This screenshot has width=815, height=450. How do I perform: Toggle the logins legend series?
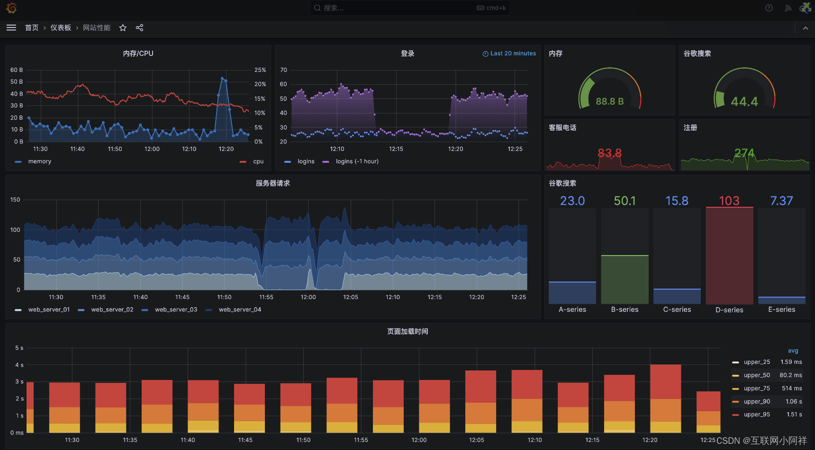pos(306,161)
